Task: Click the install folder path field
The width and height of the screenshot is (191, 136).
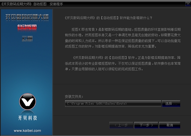Action: click(x=113, y=104)
